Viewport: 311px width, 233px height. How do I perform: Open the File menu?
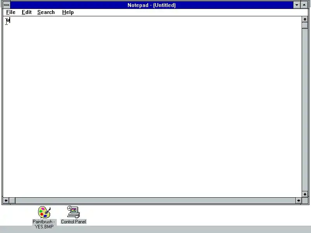point(11,12)
